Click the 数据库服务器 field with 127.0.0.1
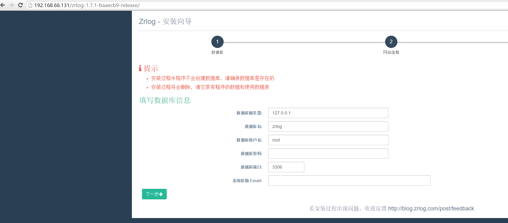This screenshot has width=508, height=223. click(x=328, y=113)
